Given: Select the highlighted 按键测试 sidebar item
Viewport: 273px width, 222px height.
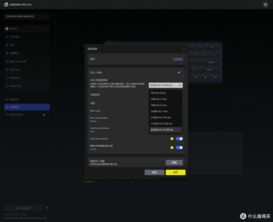Looking at the screenshot, I should pos(27,107).
